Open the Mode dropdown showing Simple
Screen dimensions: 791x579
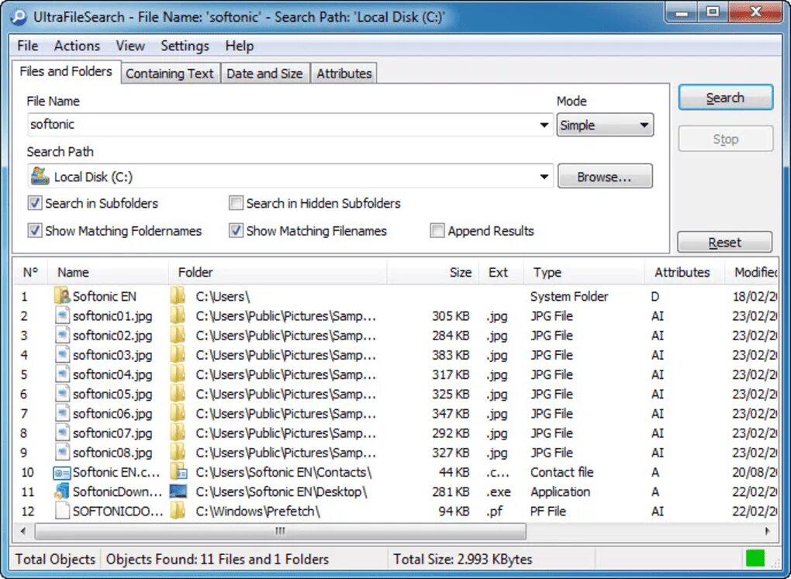point(605,125)
